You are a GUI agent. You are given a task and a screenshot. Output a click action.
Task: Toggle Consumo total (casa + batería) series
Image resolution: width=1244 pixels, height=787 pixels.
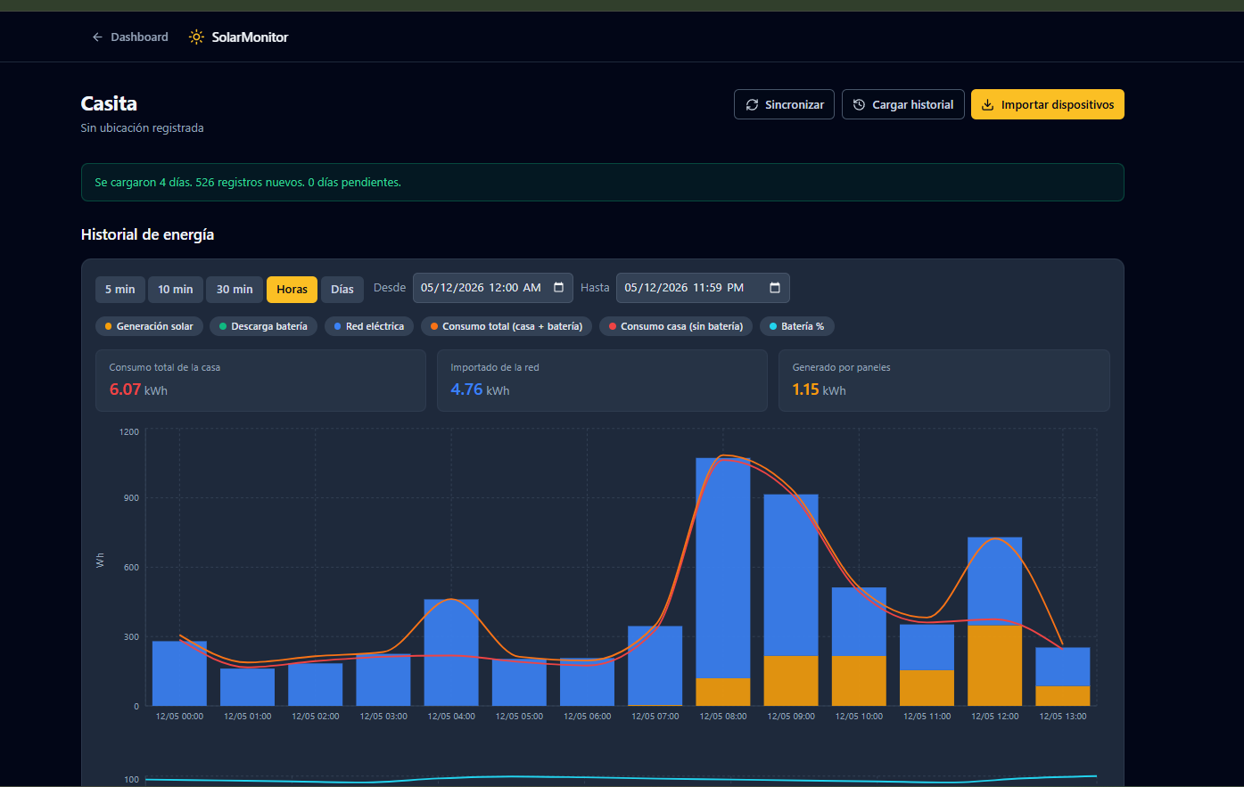507,326
